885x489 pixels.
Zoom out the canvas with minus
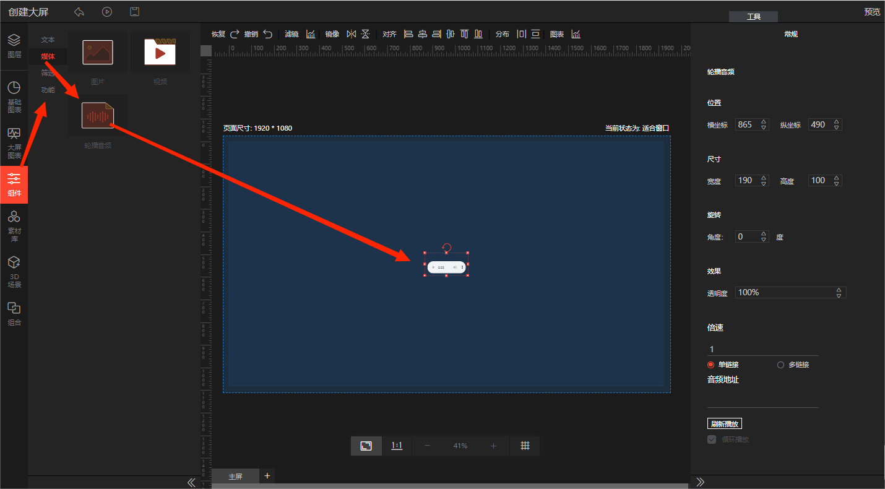coord(426,446)
